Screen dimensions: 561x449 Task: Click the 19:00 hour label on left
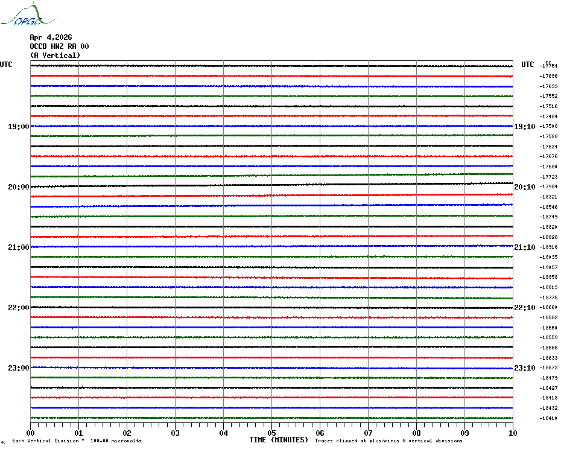[18, 127]
